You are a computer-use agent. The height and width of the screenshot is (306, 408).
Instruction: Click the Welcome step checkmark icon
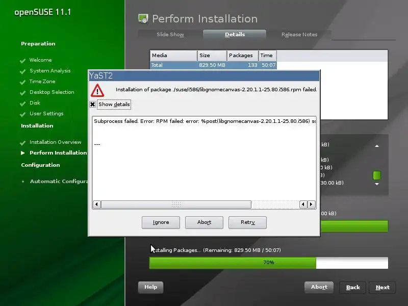(x=22, y=61)
